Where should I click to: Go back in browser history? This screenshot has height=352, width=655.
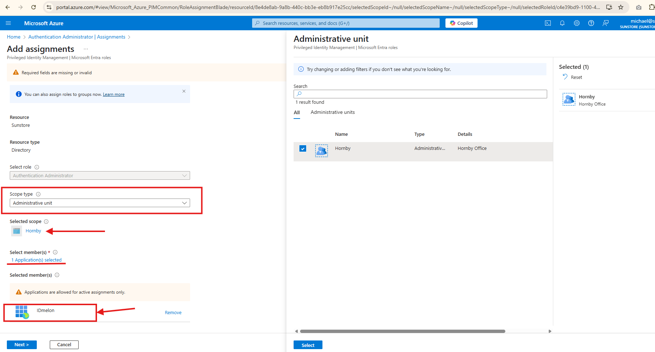pyautogui.click(x=8, y=7)
